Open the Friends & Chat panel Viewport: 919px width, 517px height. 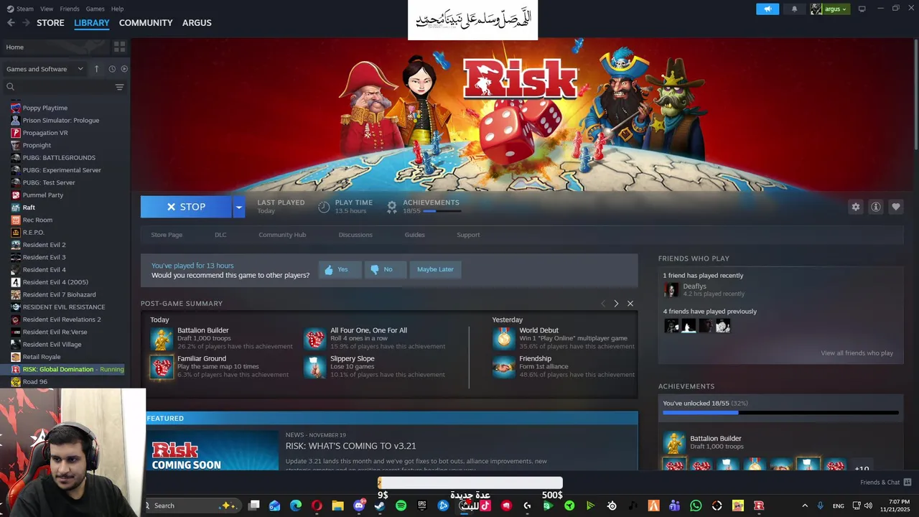coord(886,483)
